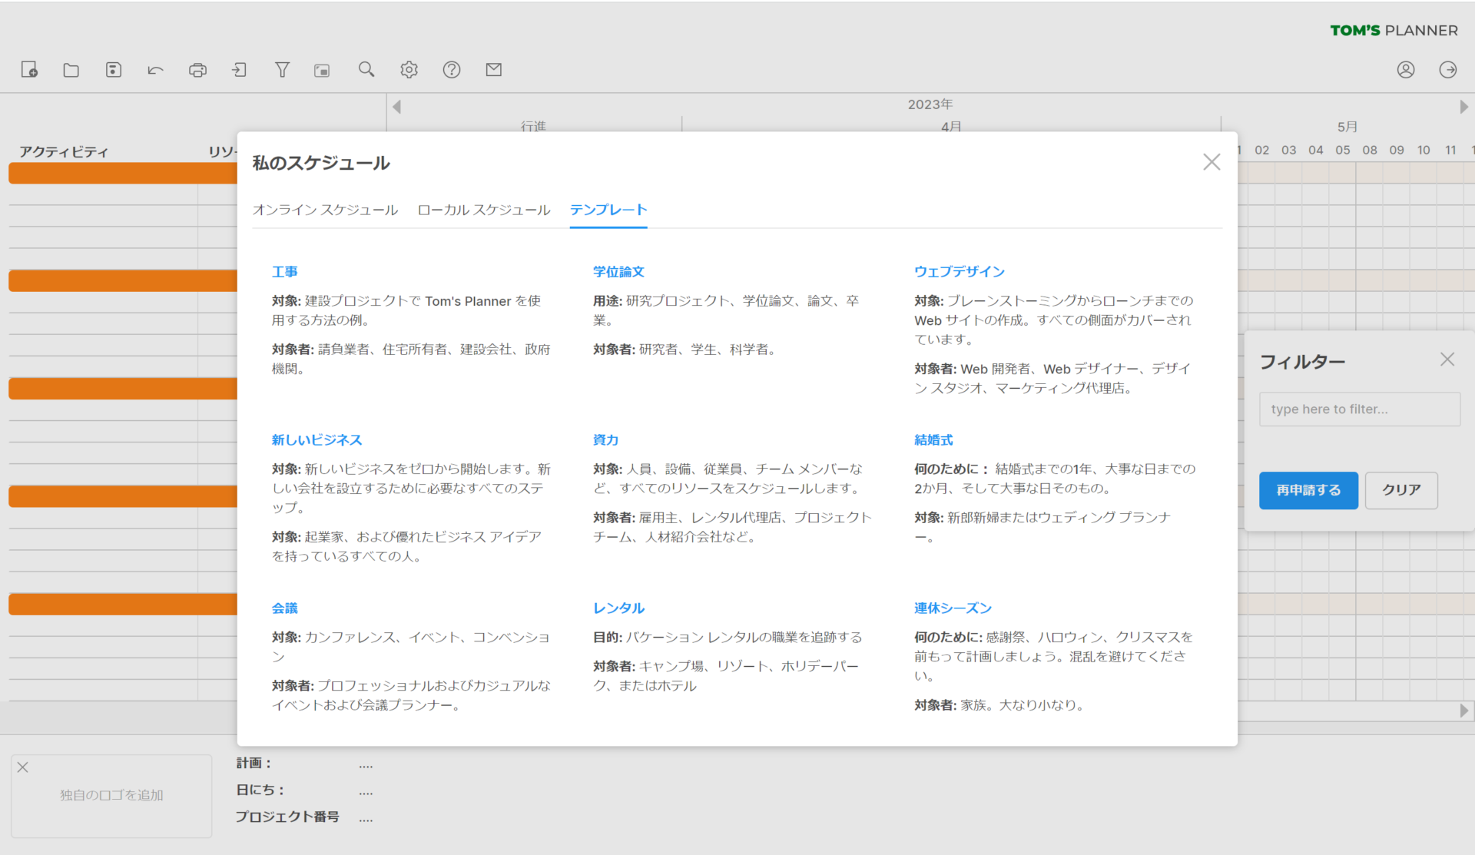Click the 2023年 year header
This screenshot has width=1475, height=855.
[930, 104]
